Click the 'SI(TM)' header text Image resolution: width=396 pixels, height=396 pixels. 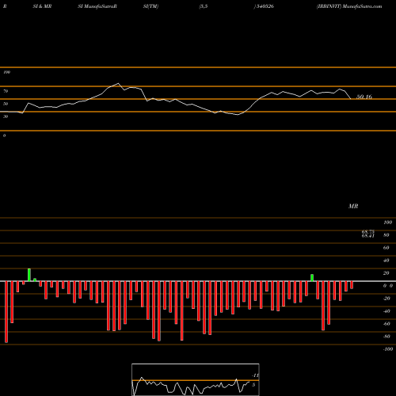150,6
